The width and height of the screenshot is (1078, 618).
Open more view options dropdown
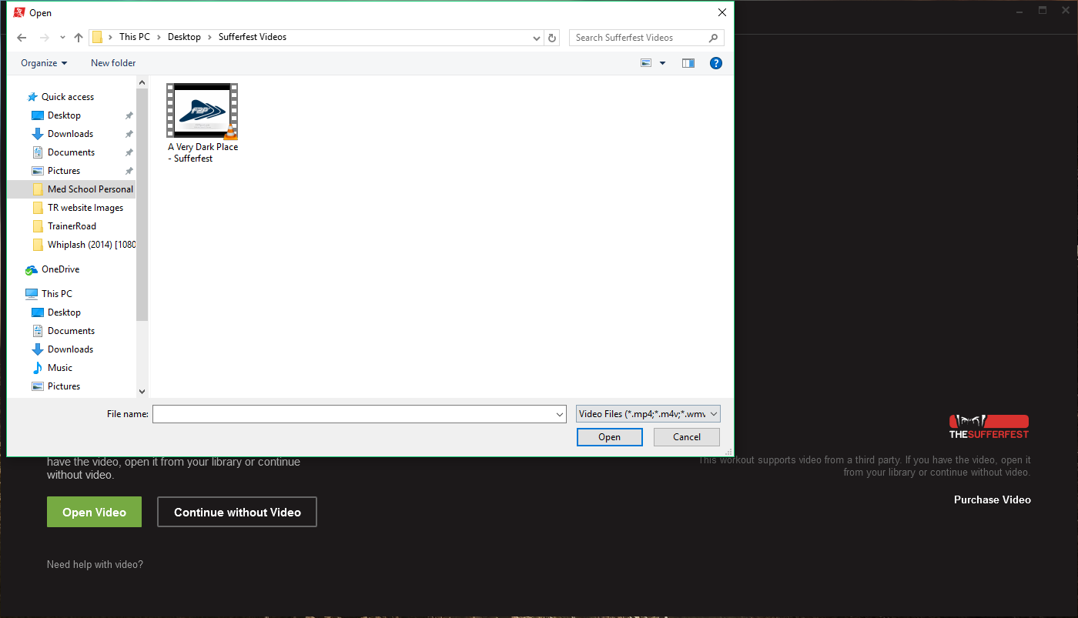click(662, 63)
